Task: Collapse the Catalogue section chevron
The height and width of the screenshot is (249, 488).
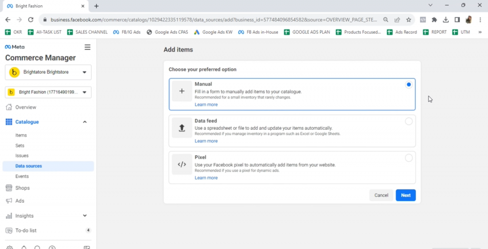Action: [85, 122]
